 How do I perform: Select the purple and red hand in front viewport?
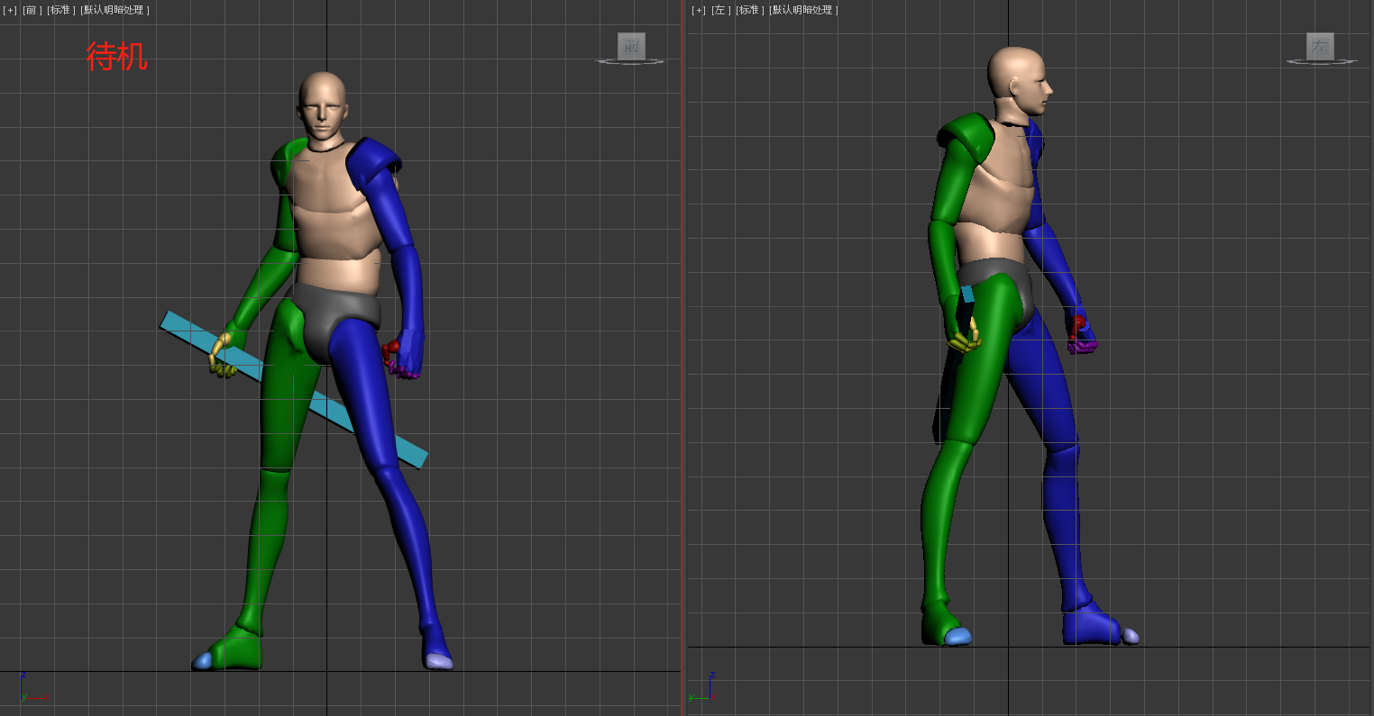click(401, 358)
